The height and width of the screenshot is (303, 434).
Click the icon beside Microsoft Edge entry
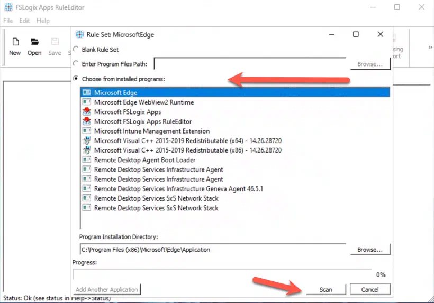click(x=87, y=92)
